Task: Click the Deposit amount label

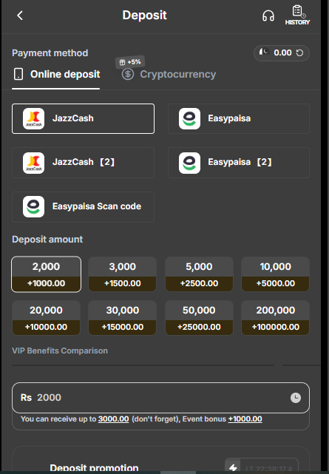Action: pos(47,240)
